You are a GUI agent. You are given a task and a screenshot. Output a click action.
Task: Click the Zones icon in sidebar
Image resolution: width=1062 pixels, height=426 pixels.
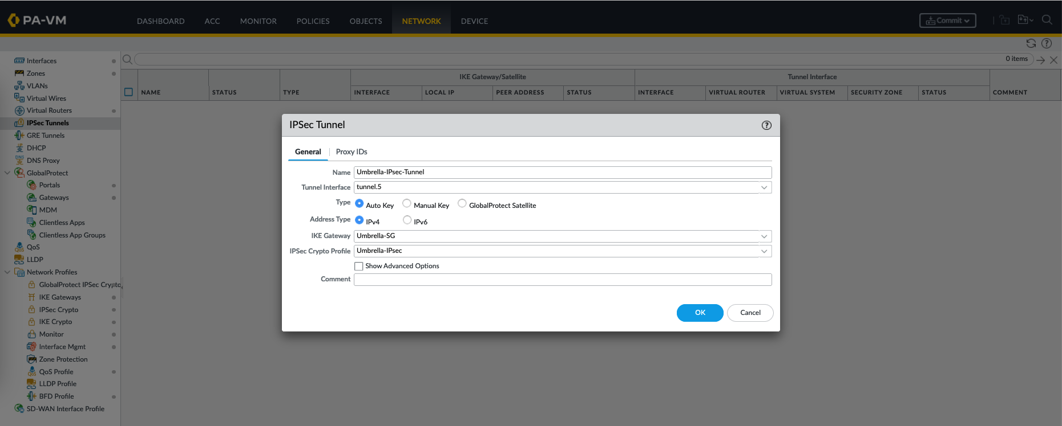click(x=19, y=73)
